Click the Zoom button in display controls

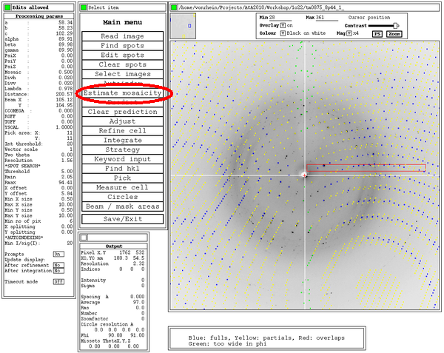tap(394, 34)
